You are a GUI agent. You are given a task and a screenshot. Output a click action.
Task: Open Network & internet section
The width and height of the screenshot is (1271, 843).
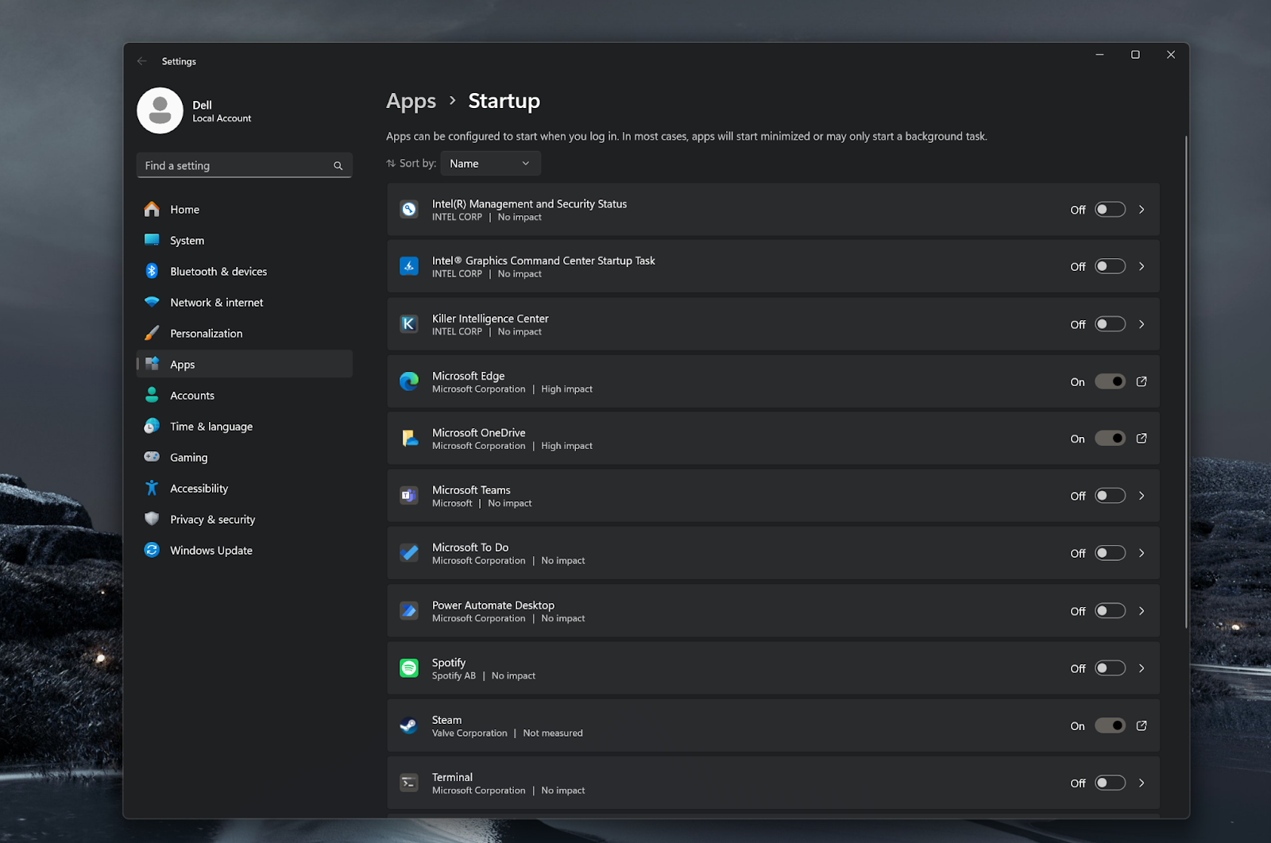tap(244, 303)
